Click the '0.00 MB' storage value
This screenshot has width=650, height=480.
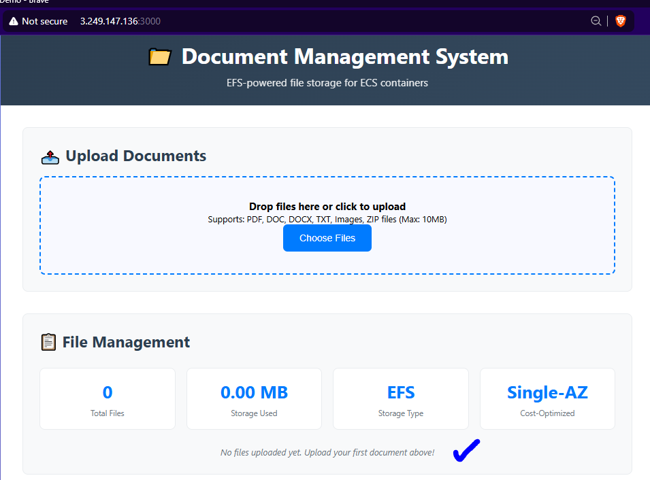(x=254, y=392)
